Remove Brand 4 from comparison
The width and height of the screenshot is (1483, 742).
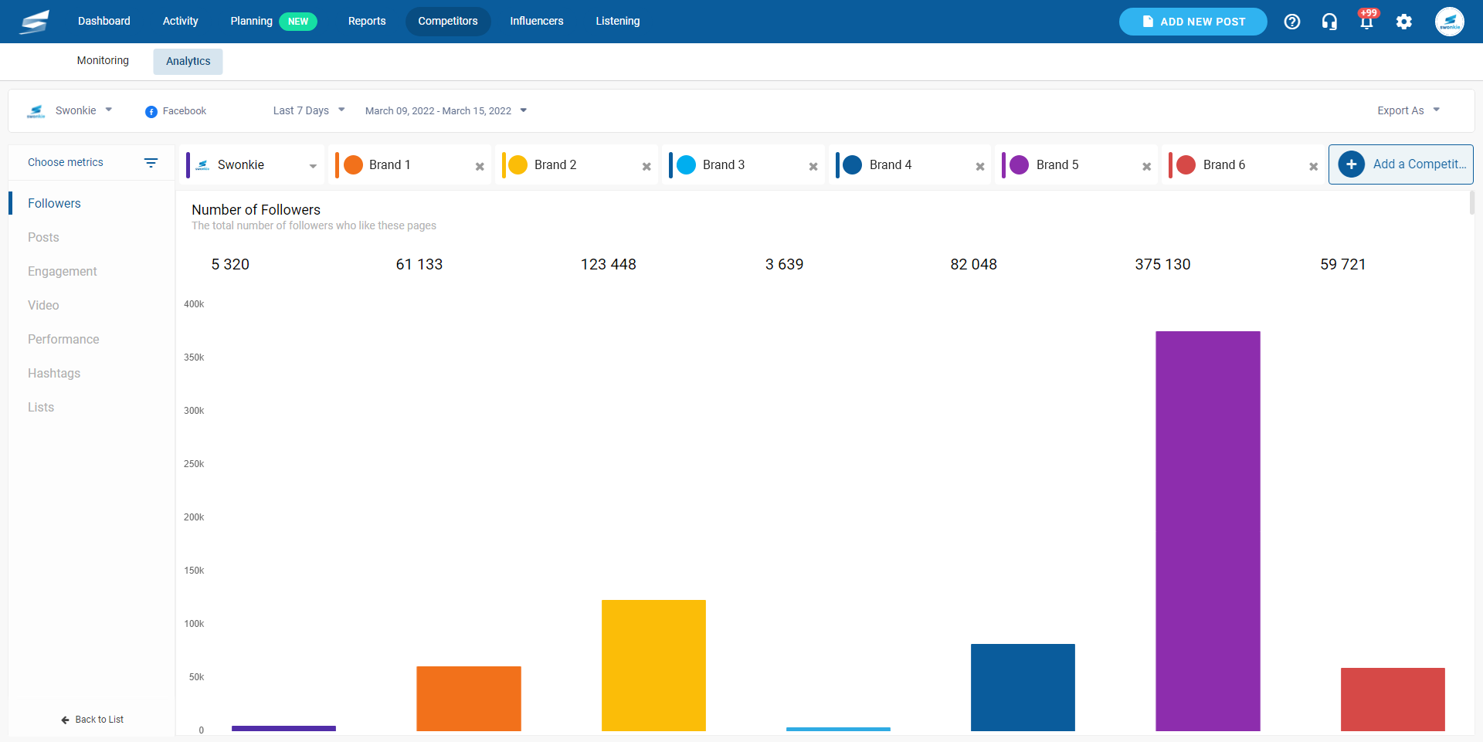980,167
